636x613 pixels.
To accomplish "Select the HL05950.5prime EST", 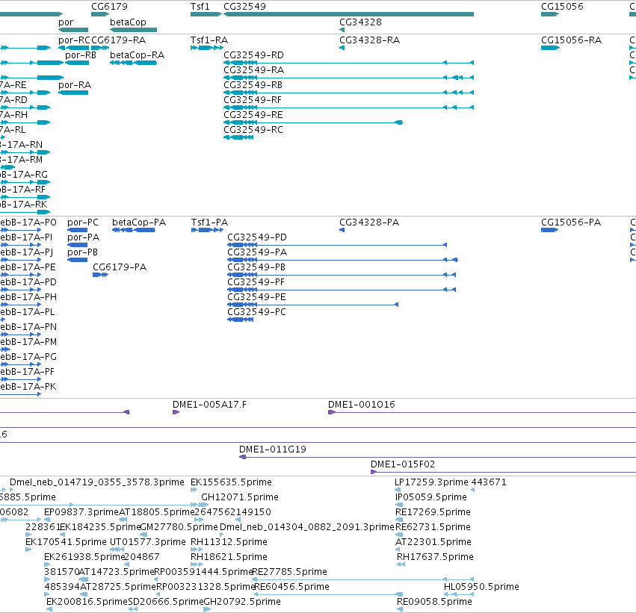I will click(481, 588).
